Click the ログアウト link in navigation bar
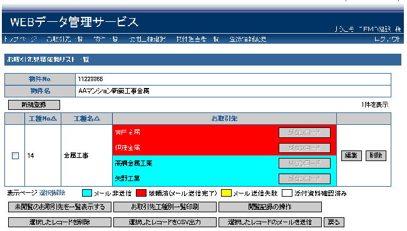407x231 pixels. tap(387, 39)
